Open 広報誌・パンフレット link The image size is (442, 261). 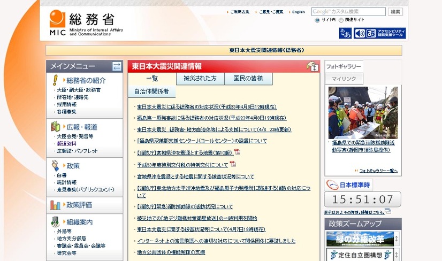point(77,151)
